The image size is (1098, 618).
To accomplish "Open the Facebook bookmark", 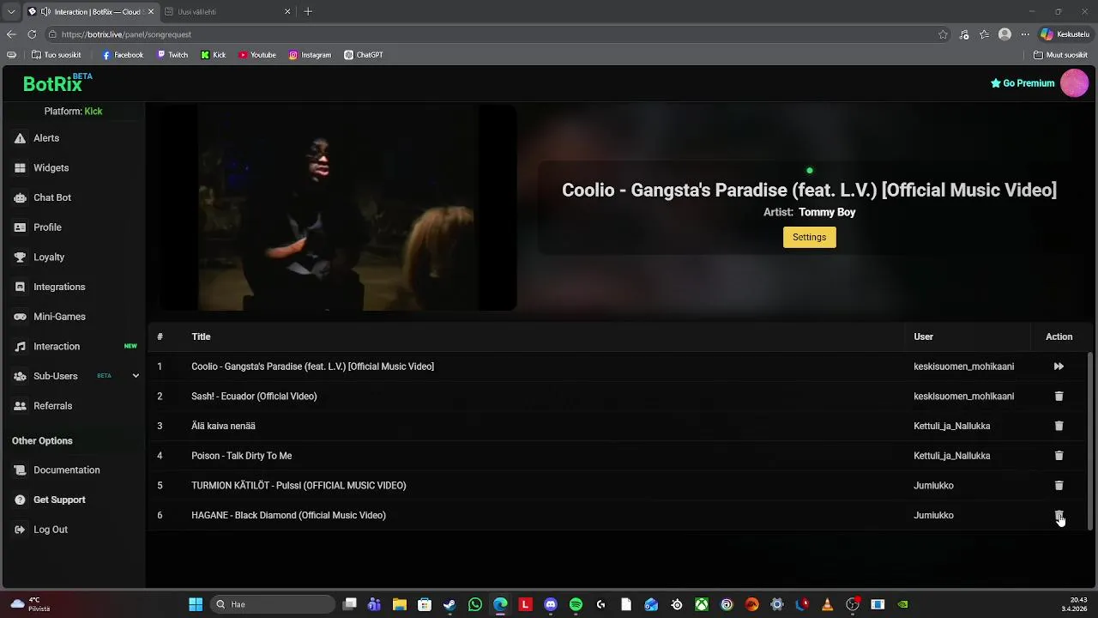I will point(123,55).
